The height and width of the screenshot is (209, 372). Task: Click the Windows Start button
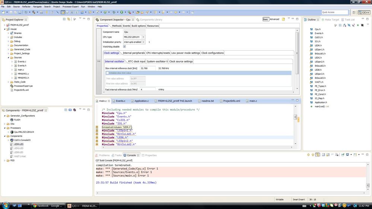(5, 205)
